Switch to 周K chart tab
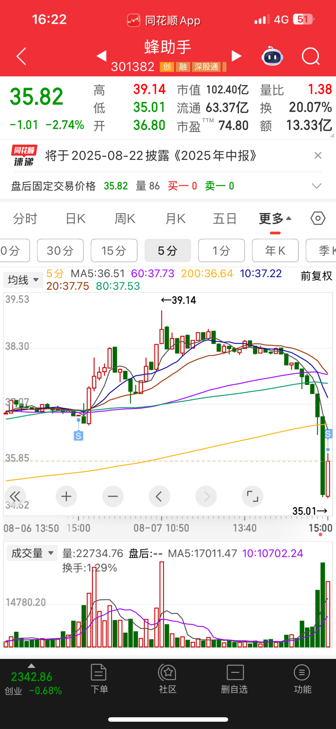 pyautogui.click(x=125, y=219)
